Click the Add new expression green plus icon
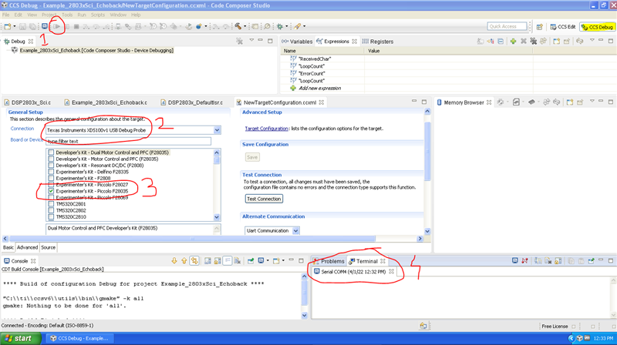This screenshot has height=345, width=617. pyautogui.click(x=513, y=42)
